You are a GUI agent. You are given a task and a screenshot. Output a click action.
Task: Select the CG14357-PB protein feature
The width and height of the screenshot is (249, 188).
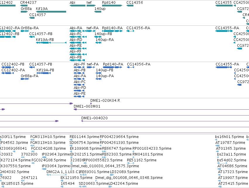tap(32, 67)
